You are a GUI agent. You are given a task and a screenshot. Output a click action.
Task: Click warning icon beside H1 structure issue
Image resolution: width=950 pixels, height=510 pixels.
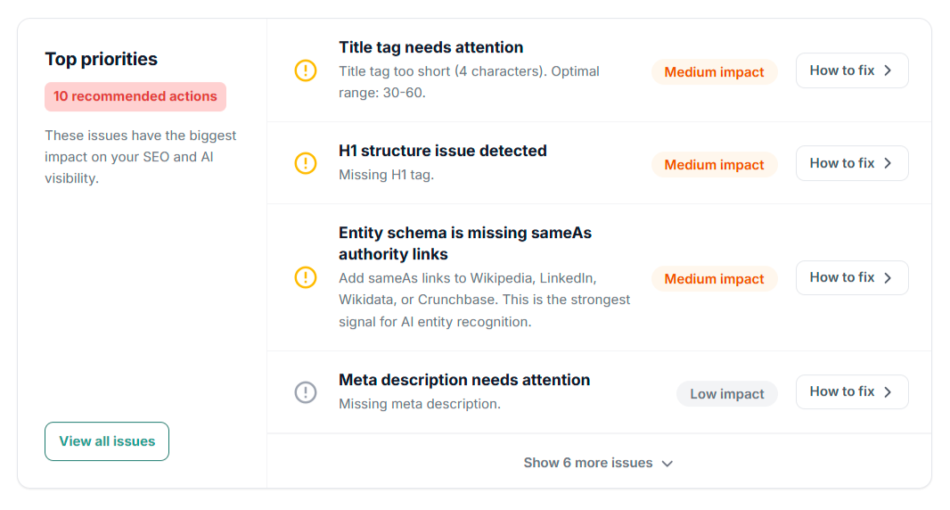pos(306,163)
